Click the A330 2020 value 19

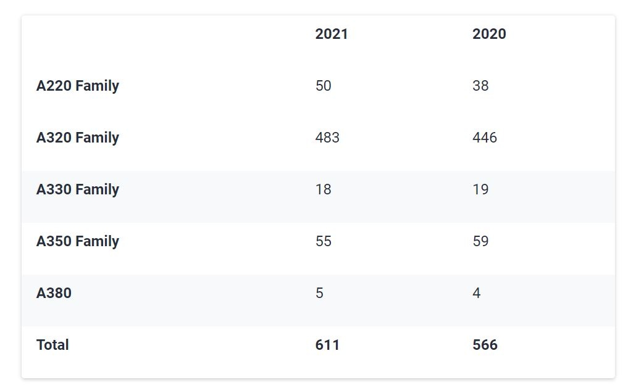tap(480, 189)
